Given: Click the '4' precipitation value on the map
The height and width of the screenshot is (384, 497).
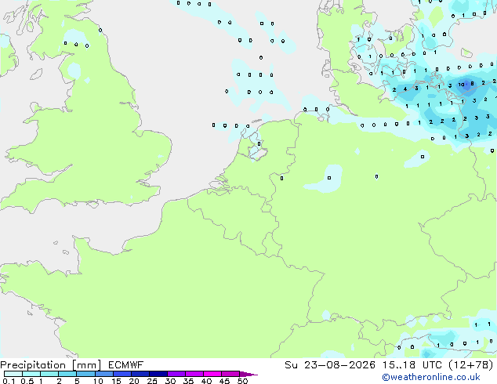Looking at the screenshot, I should click(405, 89).
